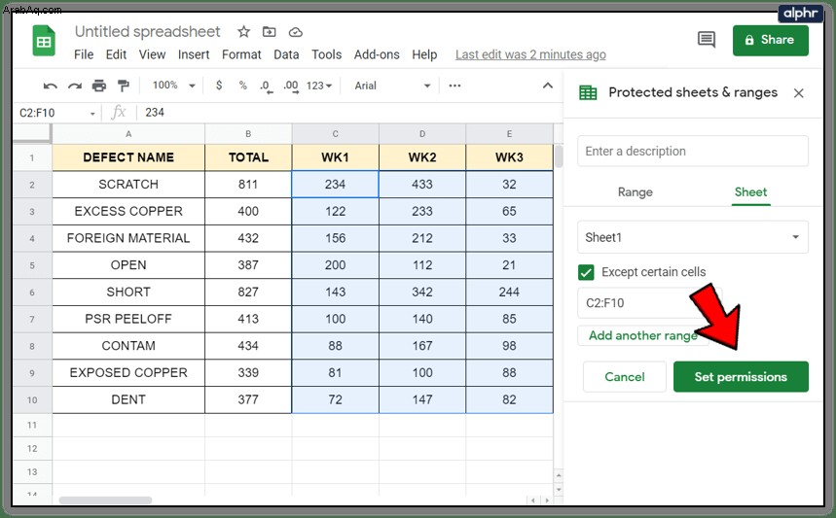The height and width of the screenshot is (518, 836).
Task: Select column C header
Action: click(336, 134)
